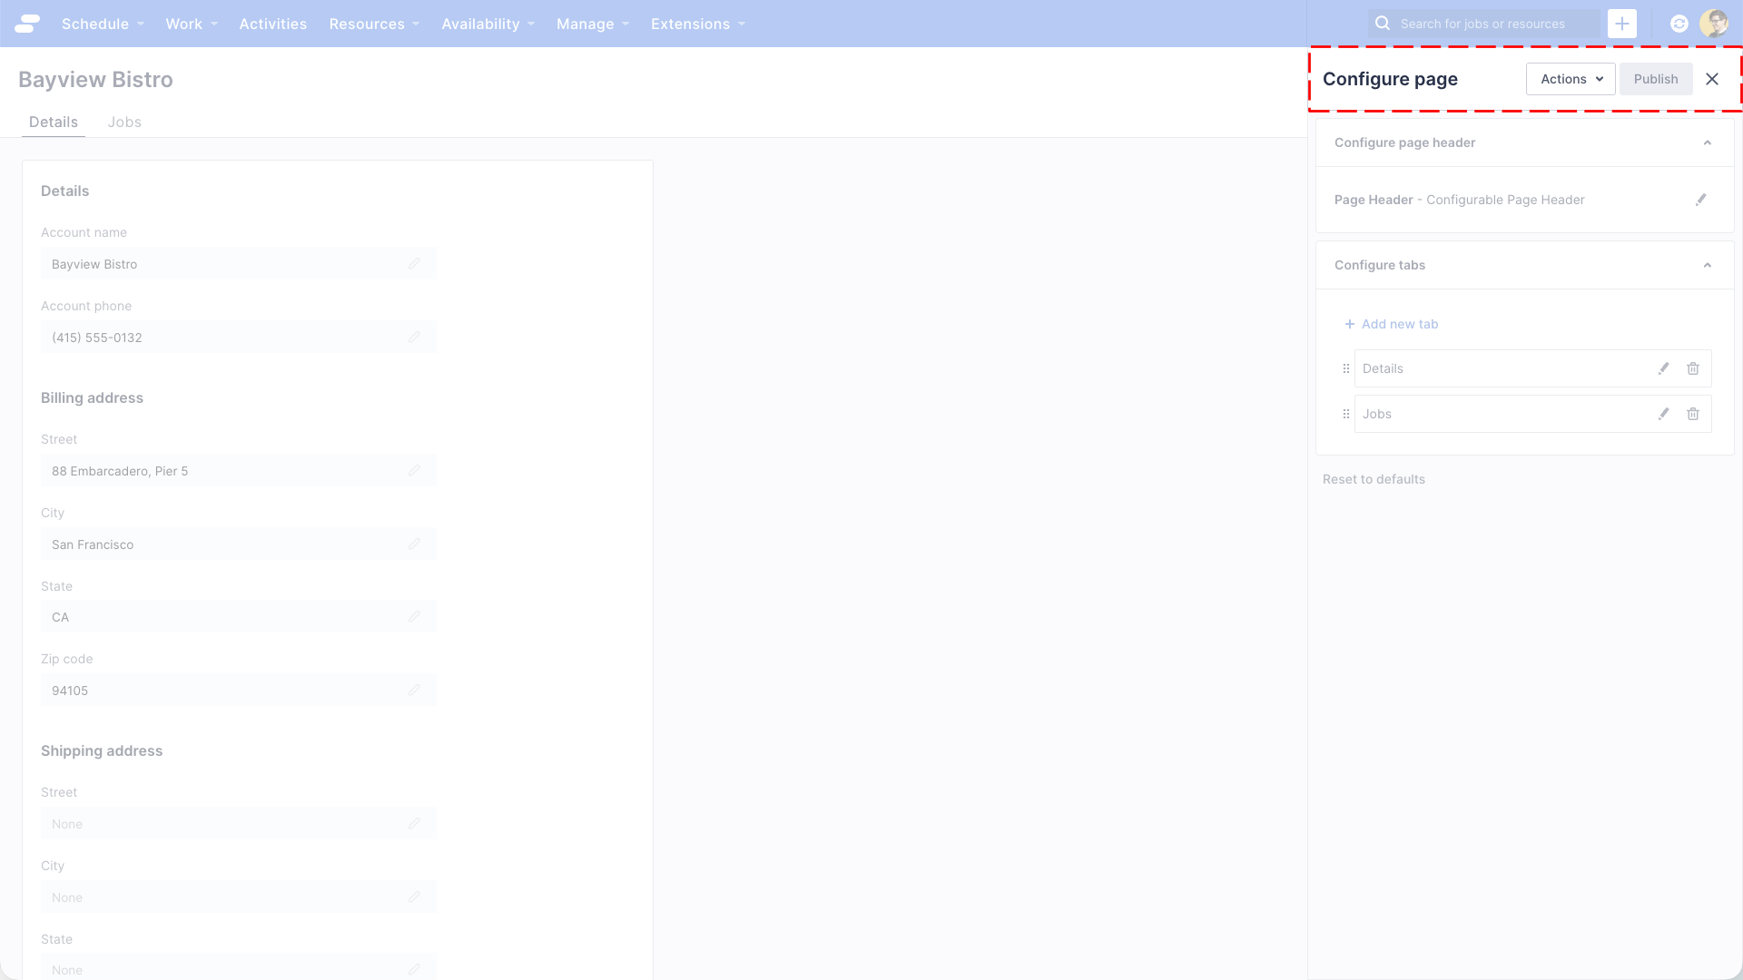Delete the Jobs tab via trash icon
Viewport: 1743px width, 980px height.
[1694, 414]
